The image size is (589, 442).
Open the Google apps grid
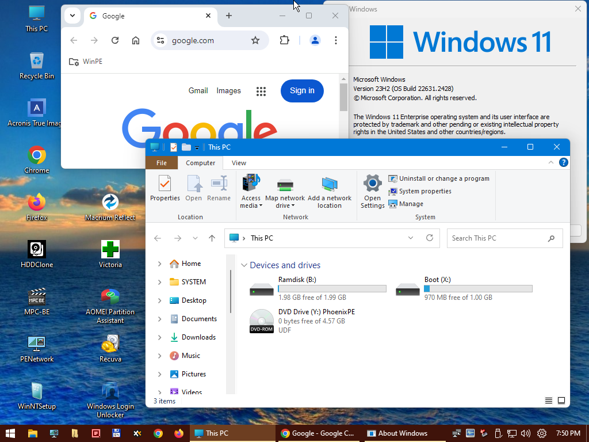click(x=261, y=91)
